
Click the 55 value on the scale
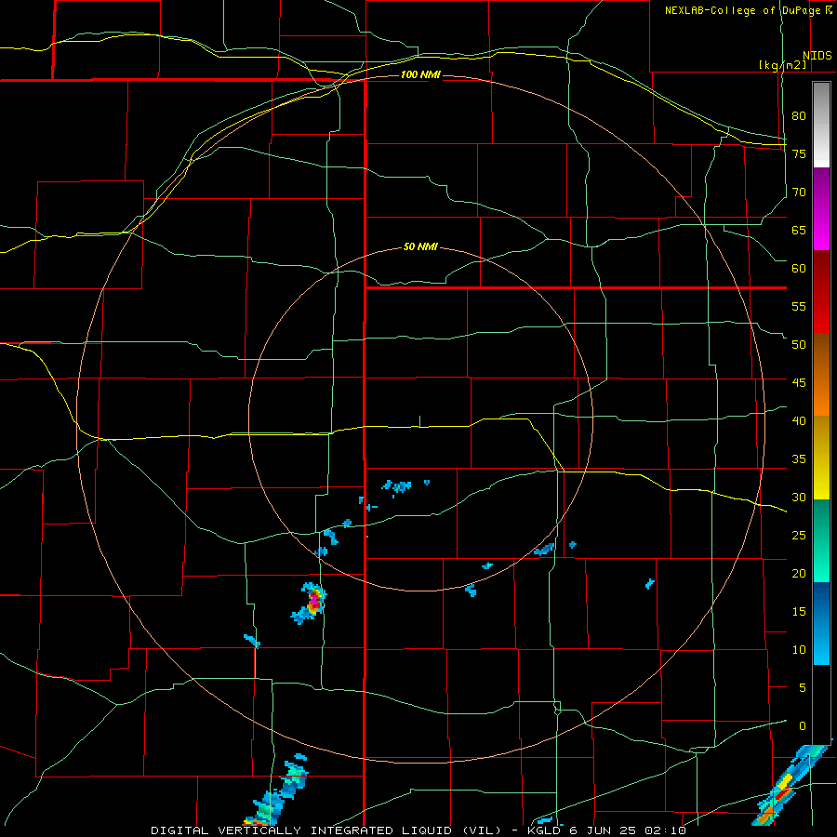[x=799, y=306]
